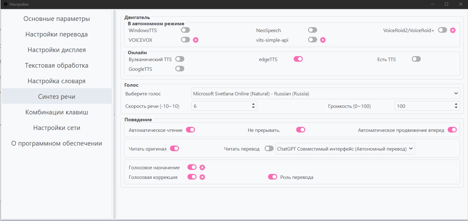Enable the WindowsTTS engine toggle
The width and height of the screenshot is (468, 221).
185,30
